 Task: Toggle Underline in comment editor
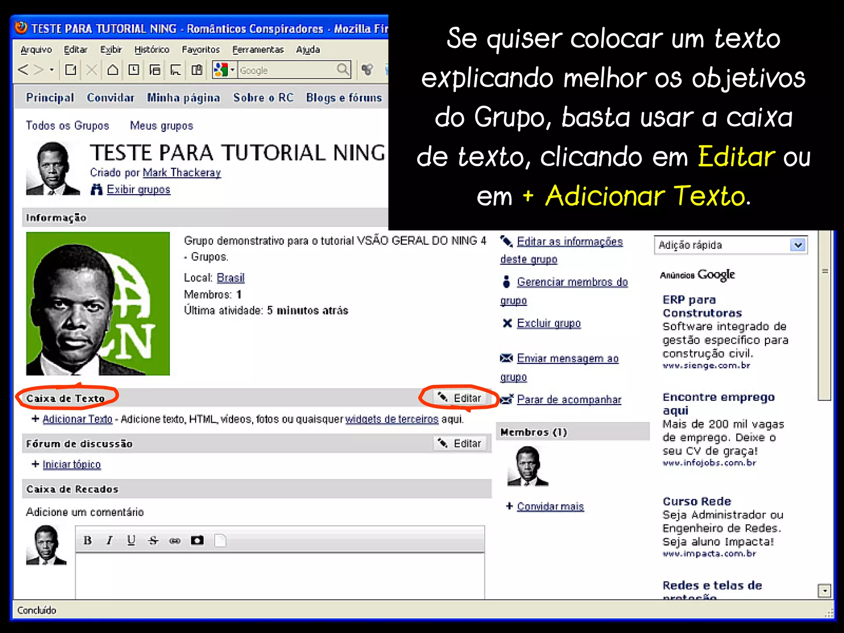tap(131, 540)
